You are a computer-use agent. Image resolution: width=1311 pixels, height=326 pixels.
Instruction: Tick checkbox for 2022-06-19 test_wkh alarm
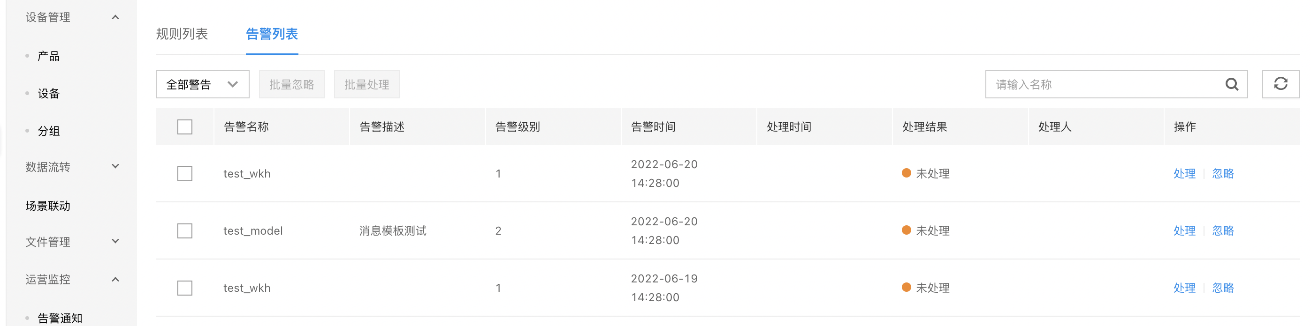(x=185, y=288)
